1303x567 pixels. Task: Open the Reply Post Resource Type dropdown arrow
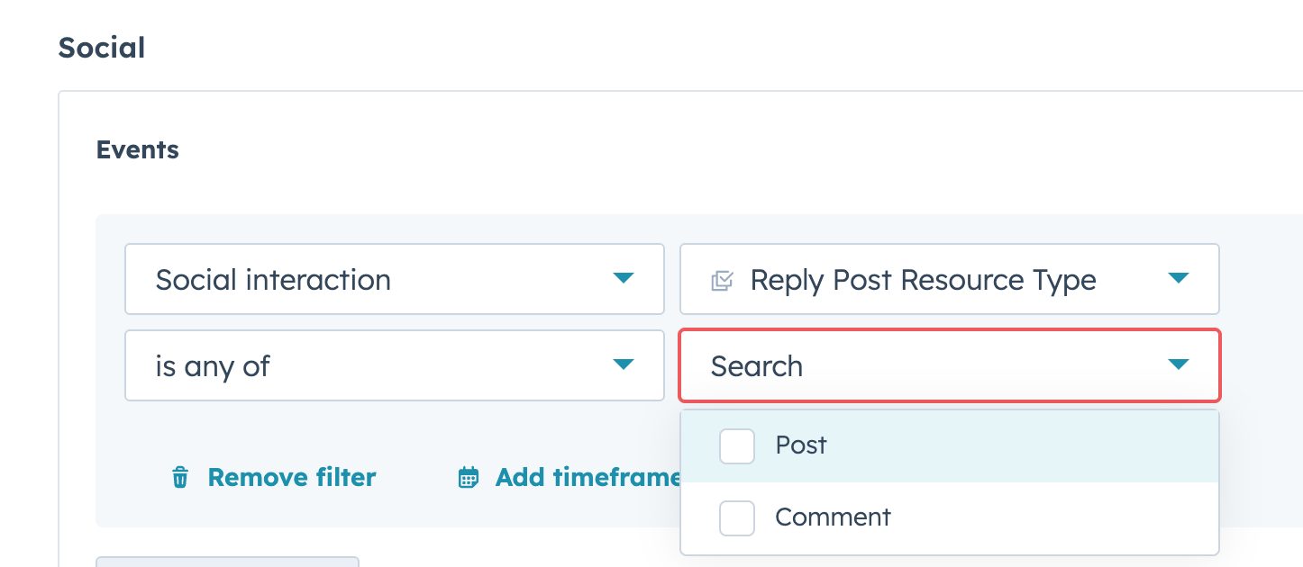pos(1178,278)
